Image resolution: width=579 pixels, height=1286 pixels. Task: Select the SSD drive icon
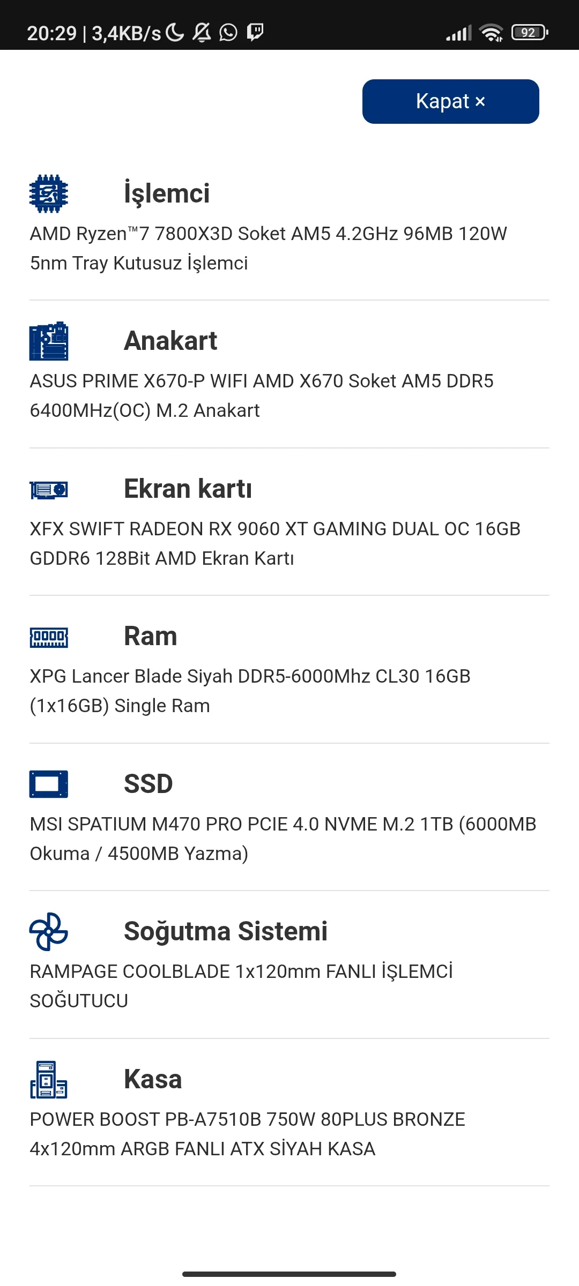click(48, 784)
